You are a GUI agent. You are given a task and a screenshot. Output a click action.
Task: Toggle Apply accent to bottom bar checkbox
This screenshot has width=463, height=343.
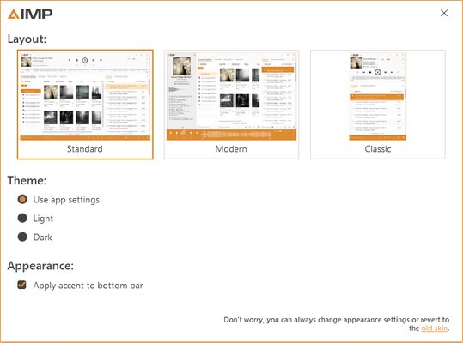pos(21,285)
